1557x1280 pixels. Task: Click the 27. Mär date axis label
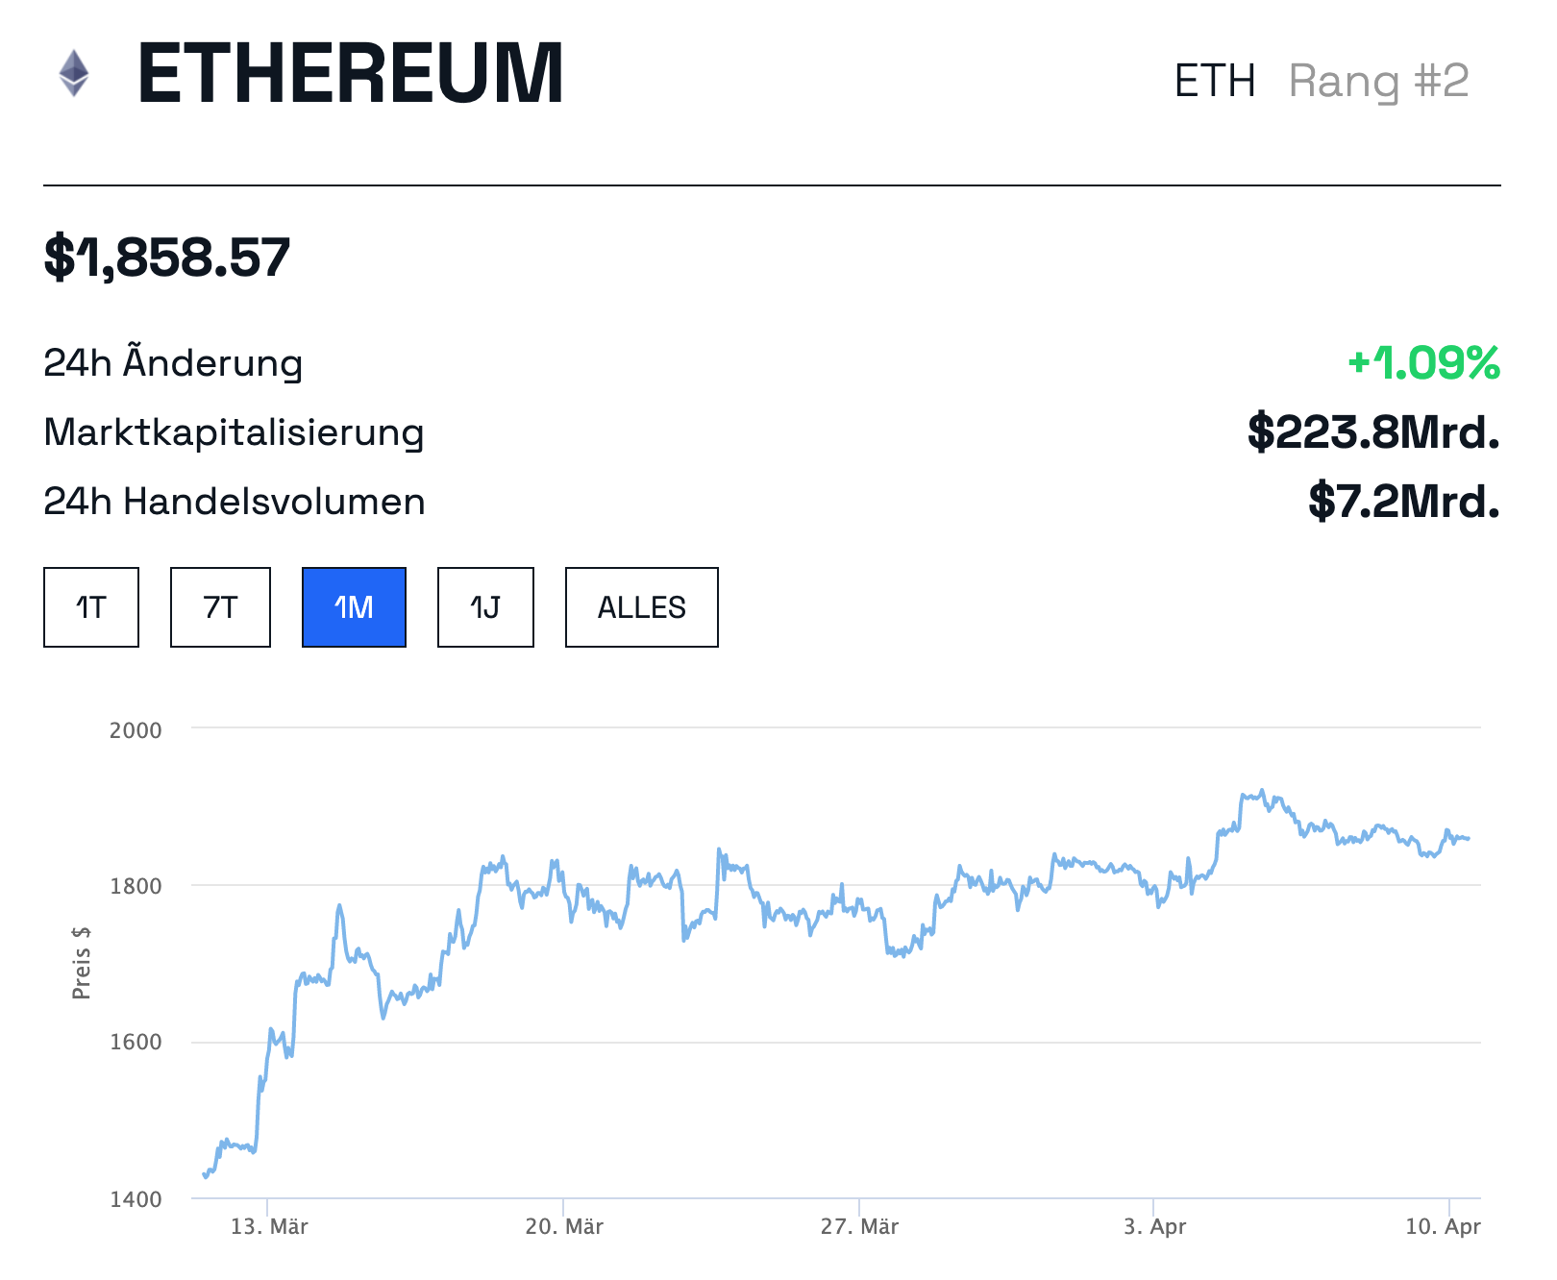point(859,1226)
